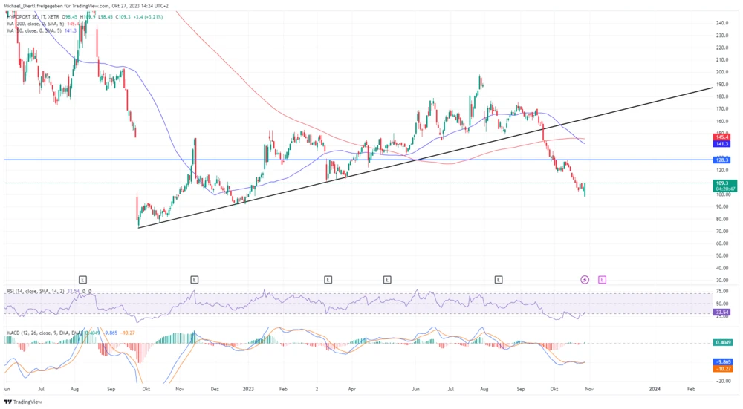Click the earnings marker near May 2023
Screen dimensions: 743x409
pyautogui.click(x=387, y=279)
